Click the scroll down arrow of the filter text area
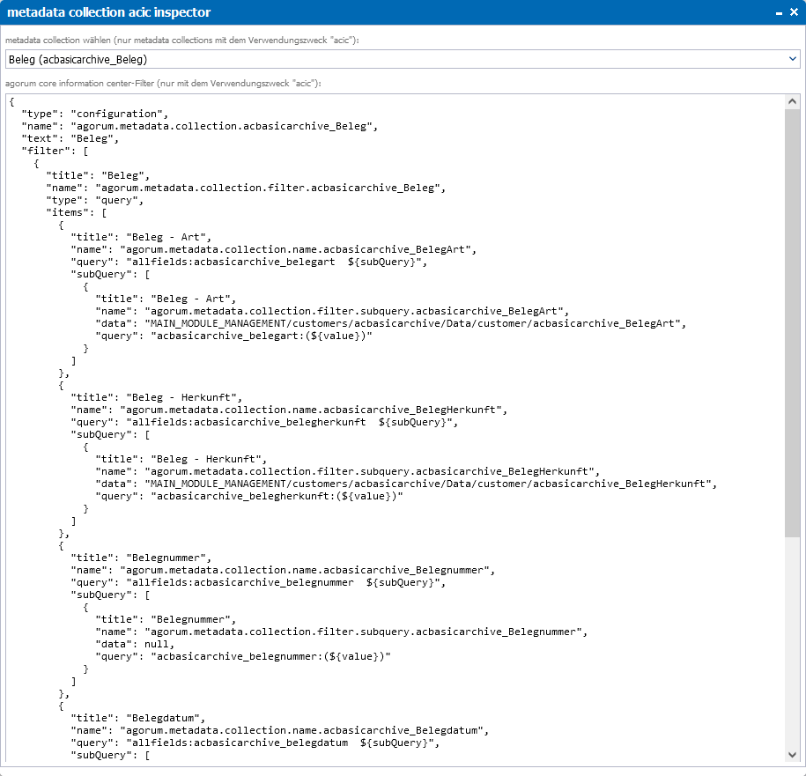 pos(792,754)
